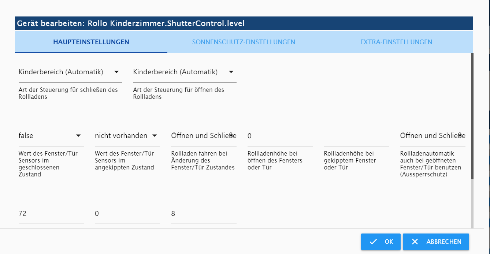The height and width of the screenshot is (254, 490).
Task: Click the X icon on Abbrechen button
Action: (415, 242)
